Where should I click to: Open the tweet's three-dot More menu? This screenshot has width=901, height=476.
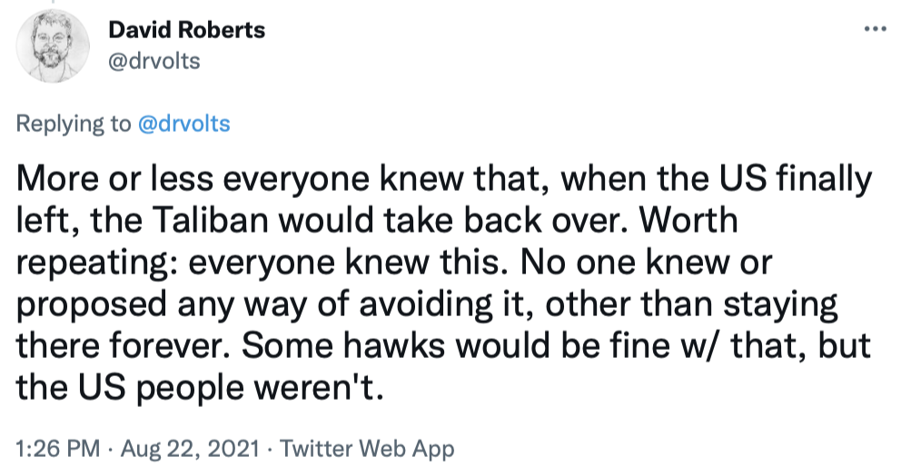pos(875,29)
